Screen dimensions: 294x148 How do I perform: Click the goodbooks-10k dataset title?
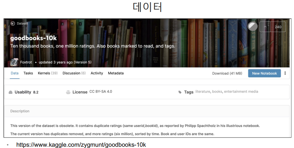tap(33, 38)
